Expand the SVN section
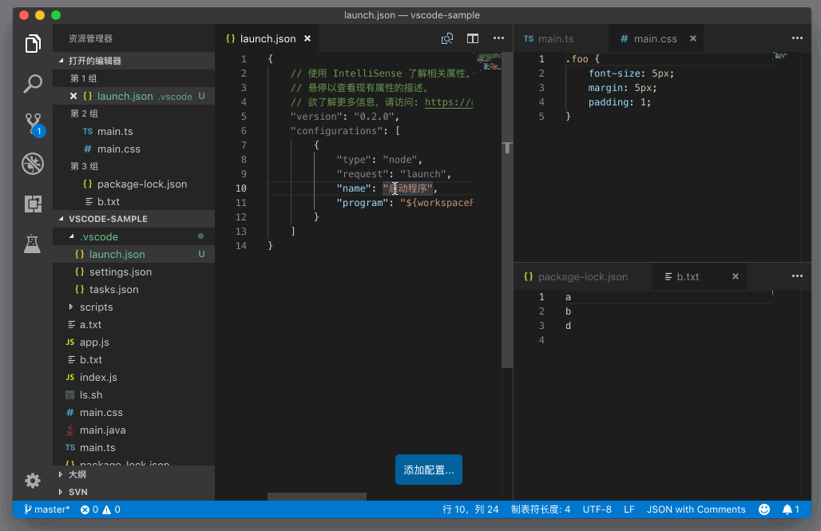Image resolution: width=821 pixels, height=531 pixels. [x=77, y=492]
